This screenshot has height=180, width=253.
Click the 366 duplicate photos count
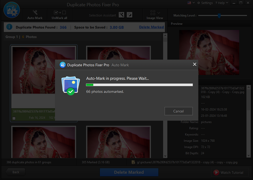click(x=63, y=27)
